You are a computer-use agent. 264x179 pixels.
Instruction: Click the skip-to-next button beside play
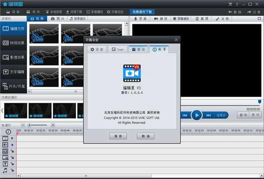click(208, 115)
